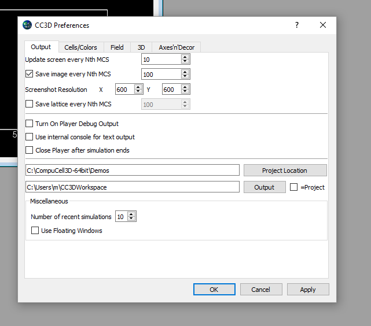Click the Output directory button

coord(265,187)
